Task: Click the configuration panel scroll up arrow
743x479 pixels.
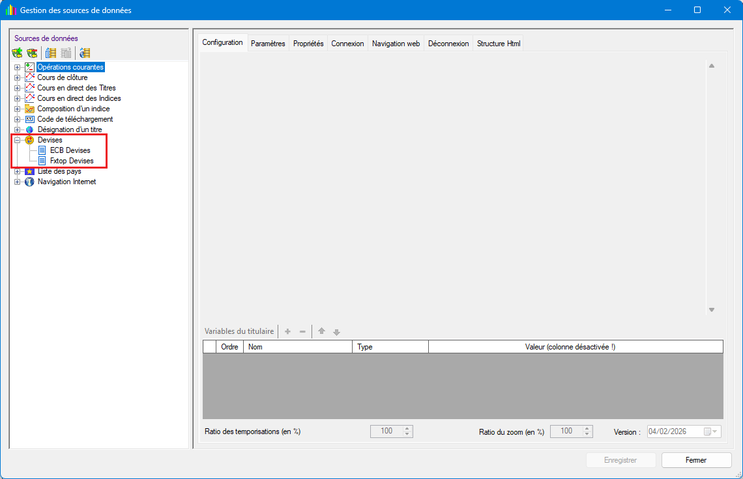Action: tap(712, 66)
